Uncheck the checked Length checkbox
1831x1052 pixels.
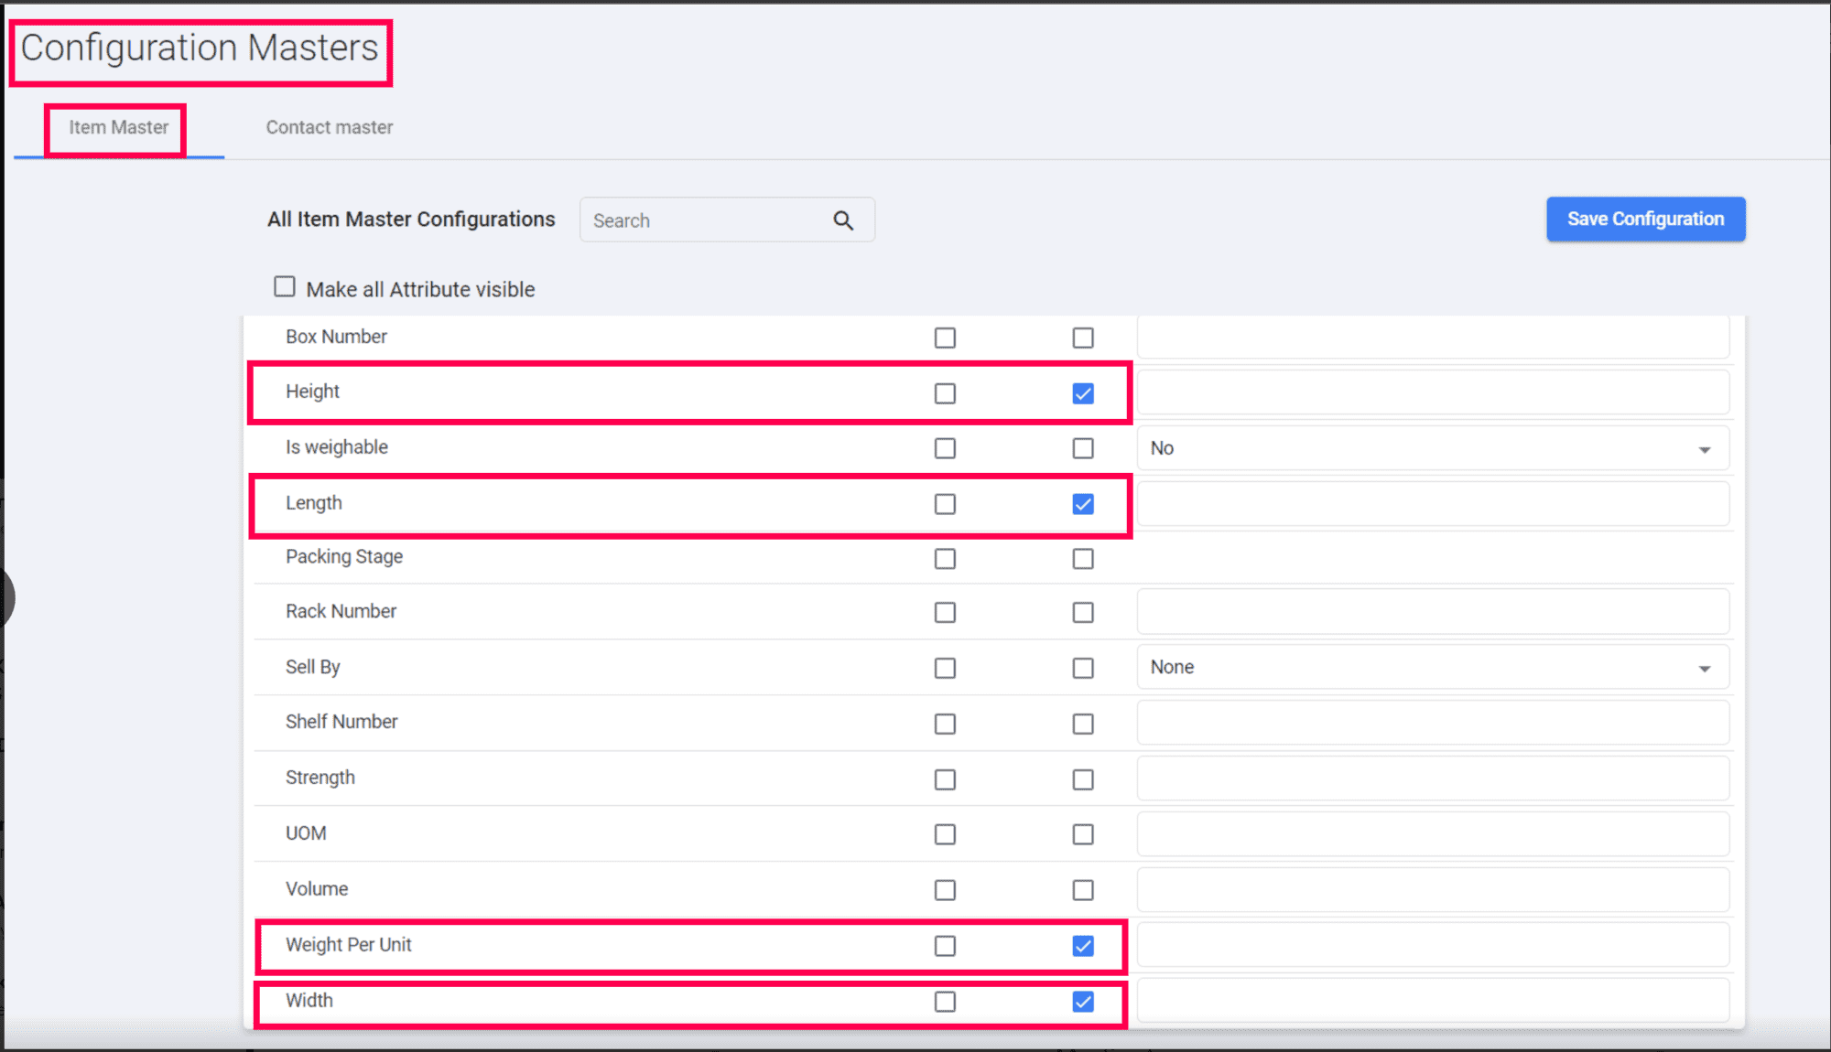tap(1083, 504)
